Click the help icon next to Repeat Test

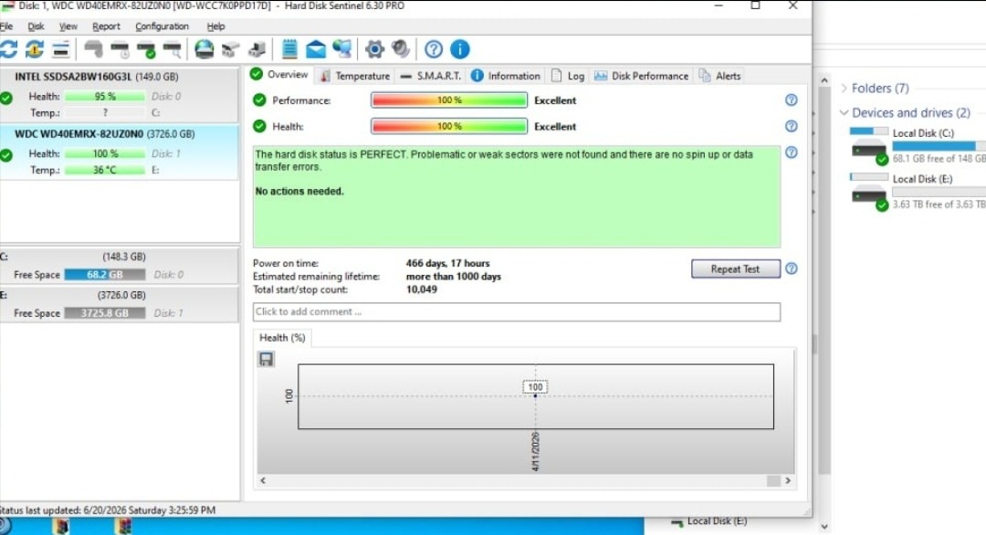(791, 268)
